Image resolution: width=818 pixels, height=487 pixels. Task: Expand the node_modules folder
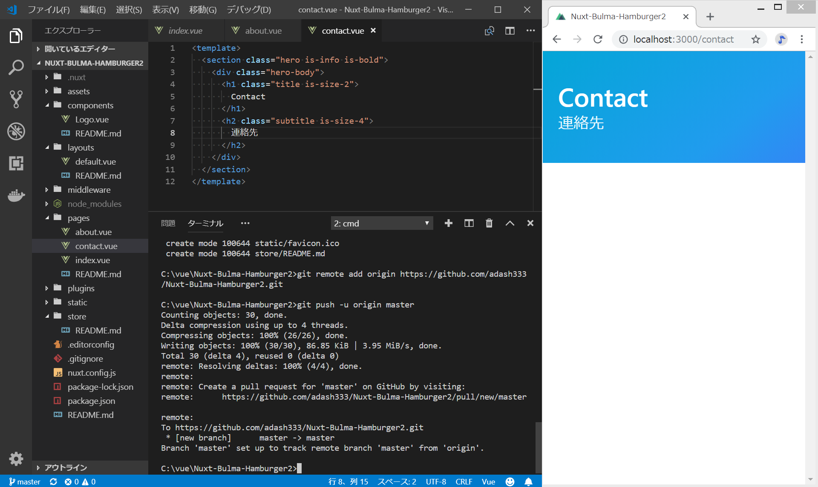(x=94, y=204)
